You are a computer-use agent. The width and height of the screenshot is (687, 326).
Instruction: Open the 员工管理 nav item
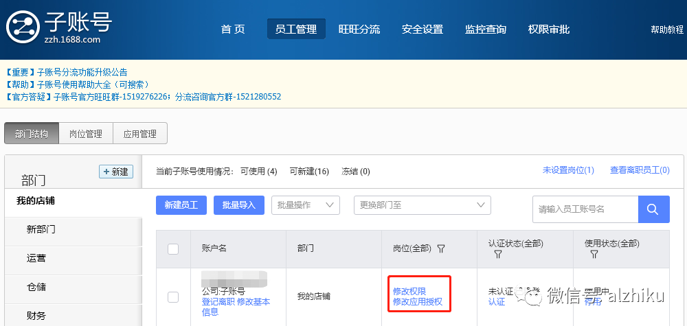click(296, 30)
